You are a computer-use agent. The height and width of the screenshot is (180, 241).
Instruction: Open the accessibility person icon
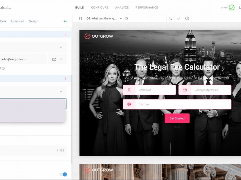(x=187, y=18)
